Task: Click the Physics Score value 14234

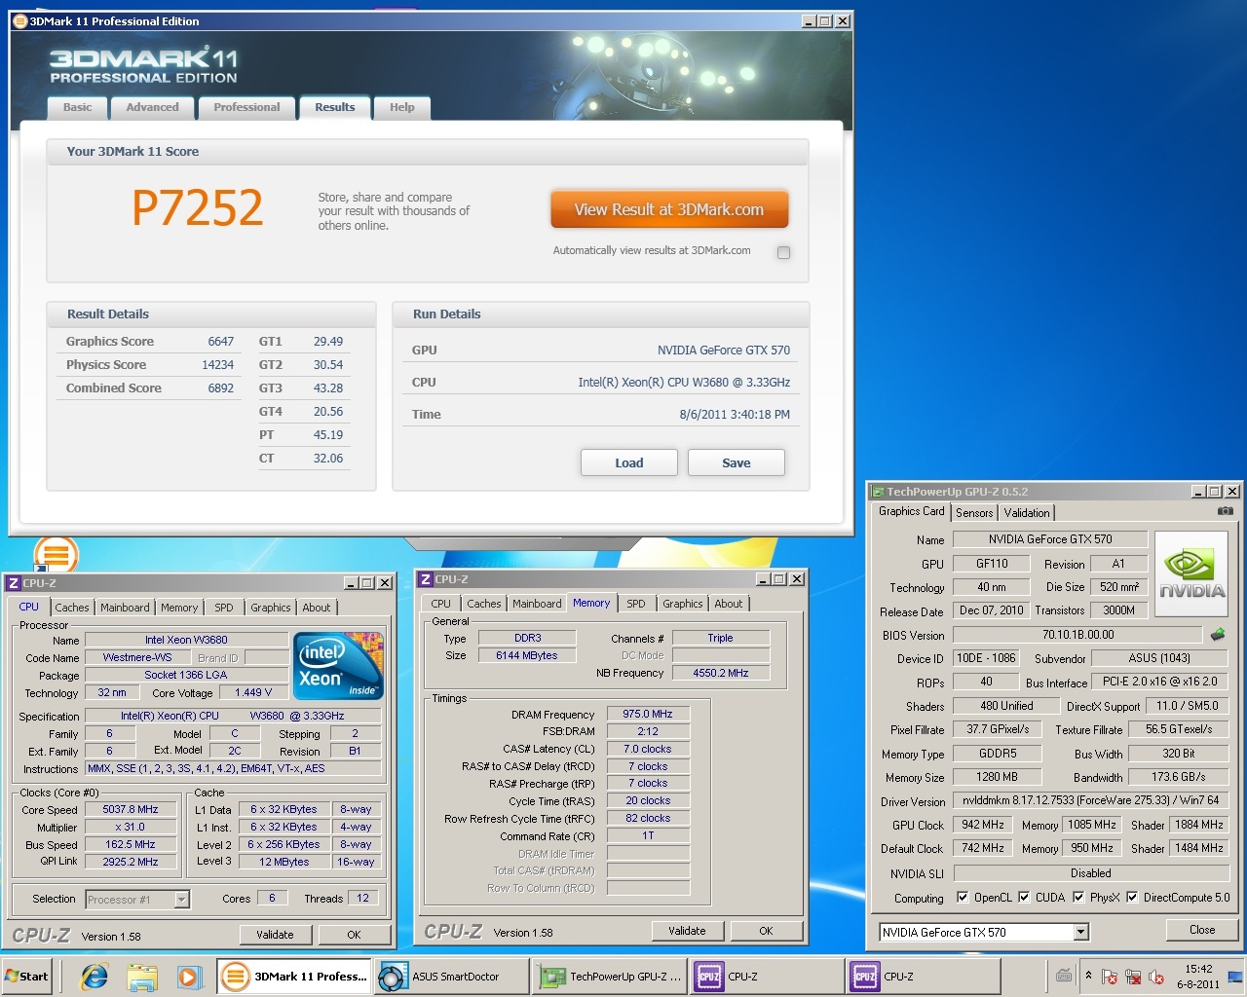Action: (218, 365)
